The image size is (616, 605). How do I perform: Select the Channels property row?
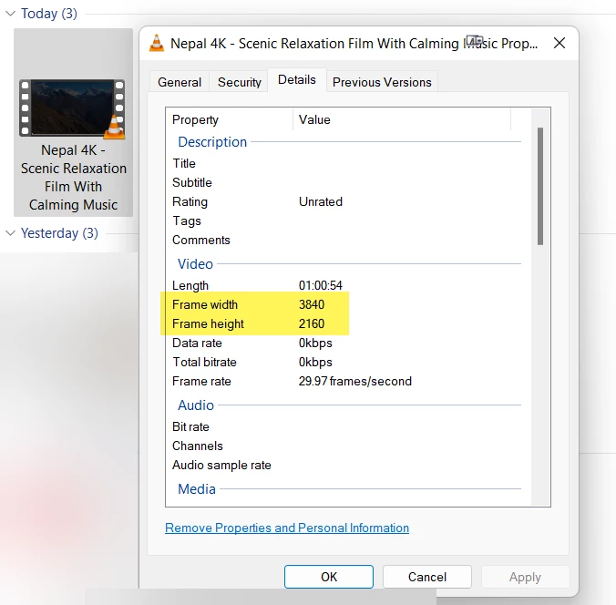click(347, 446)
